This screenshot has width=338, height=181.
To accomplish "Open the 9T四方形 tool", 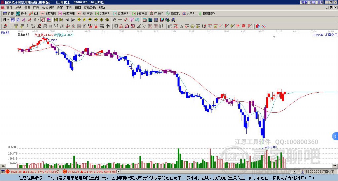I will (121, 13).
